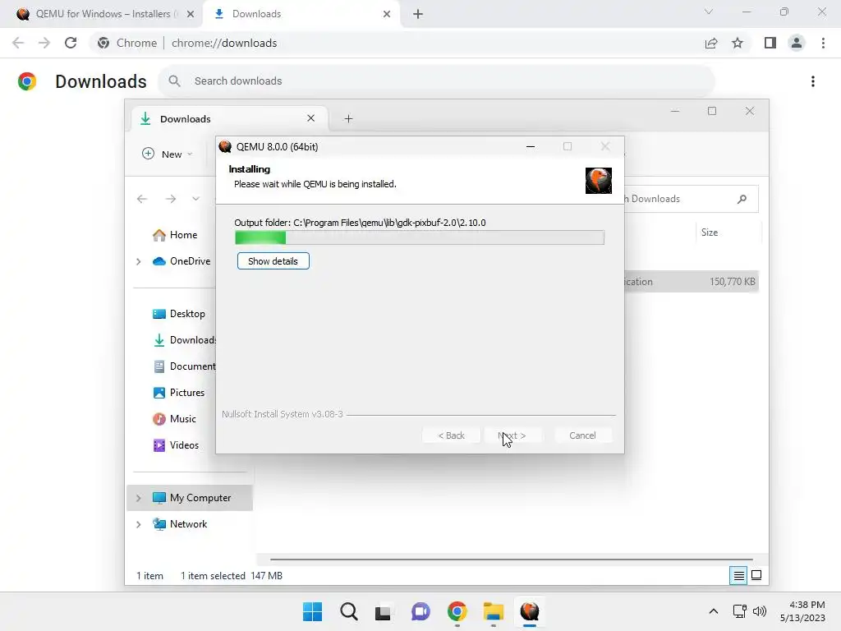This screenshot has height=631, width=841.
Task: Open File Explorer from taskbar
Action: click(x=493, y=611)
